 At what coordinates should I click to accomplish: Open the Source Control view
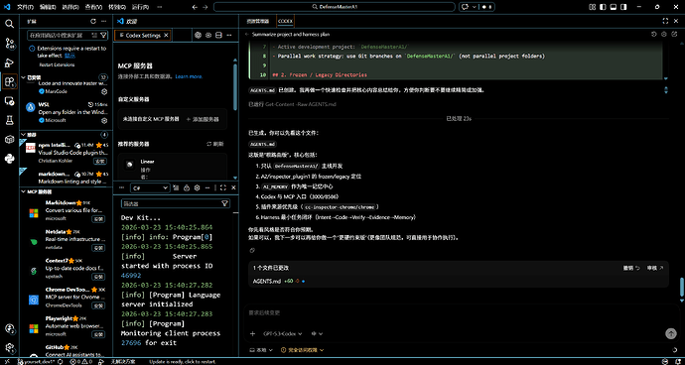point(9,43)
